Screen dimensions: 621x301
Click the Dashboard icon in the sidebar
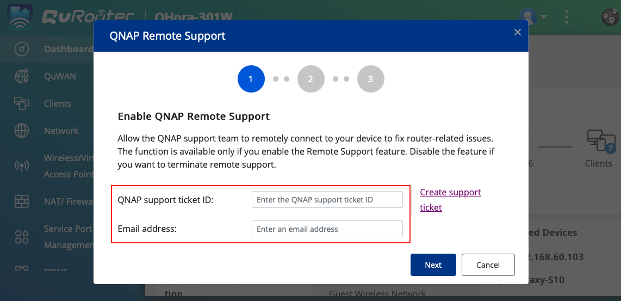(x=22, y=49)
